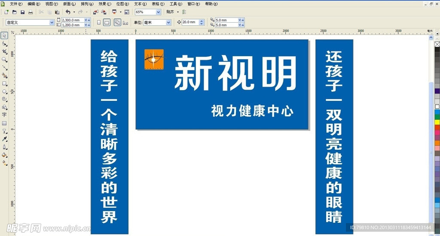Select the Eyedropper tool
Screen dimensions: 440x236
(x=4, y=139)
